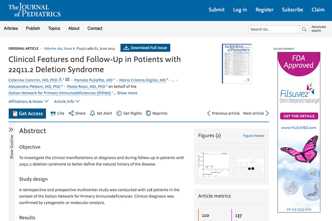Click the Subscribe link

pos(292,10)
